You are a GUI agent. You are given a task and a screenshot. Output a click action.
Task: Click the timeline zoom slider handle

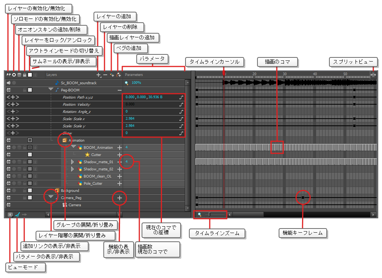(209, 215)
